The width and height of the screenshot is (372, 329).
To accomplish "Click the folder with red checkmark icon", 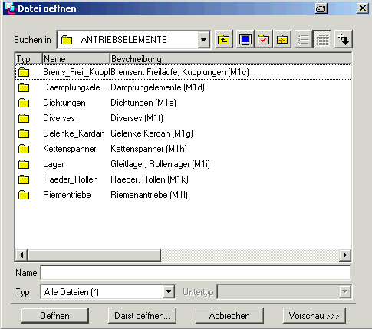I will coord(263,40).
